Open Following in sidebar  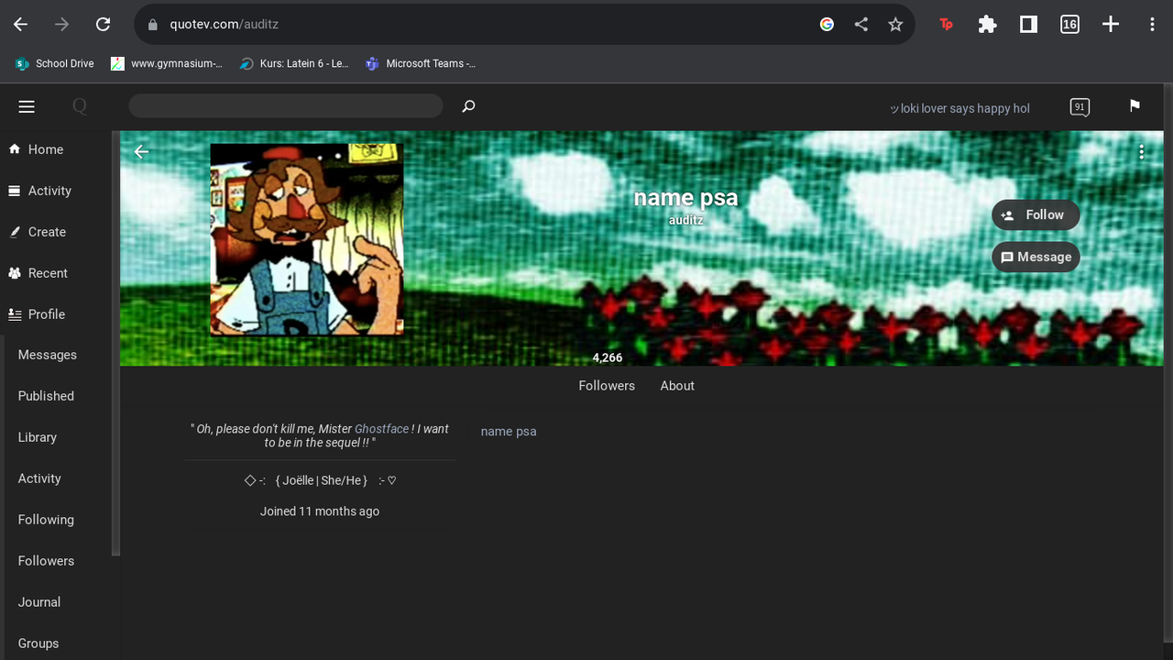tap(46, 520)
